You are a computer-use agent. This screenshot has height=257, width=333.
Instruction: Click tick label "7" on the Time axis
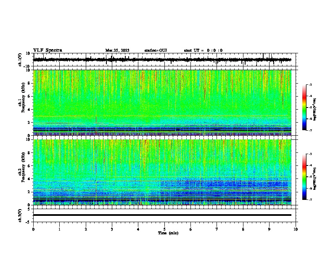217,229
